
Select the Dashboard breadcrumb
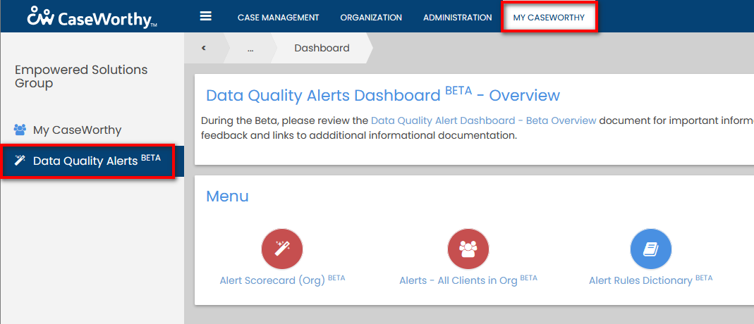(322, 49)
